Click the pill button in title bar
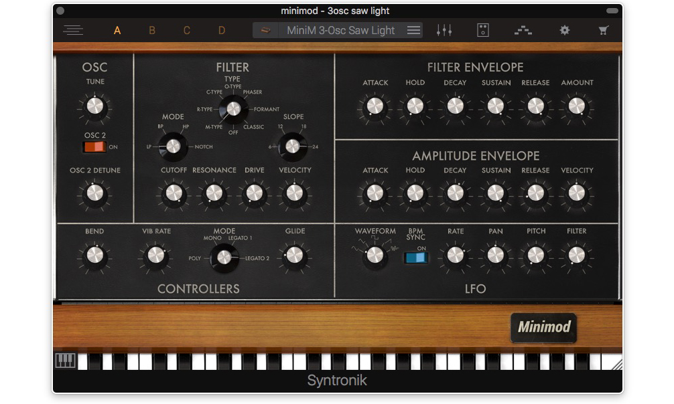The image size is (674, 404). (x=612, y=11)
